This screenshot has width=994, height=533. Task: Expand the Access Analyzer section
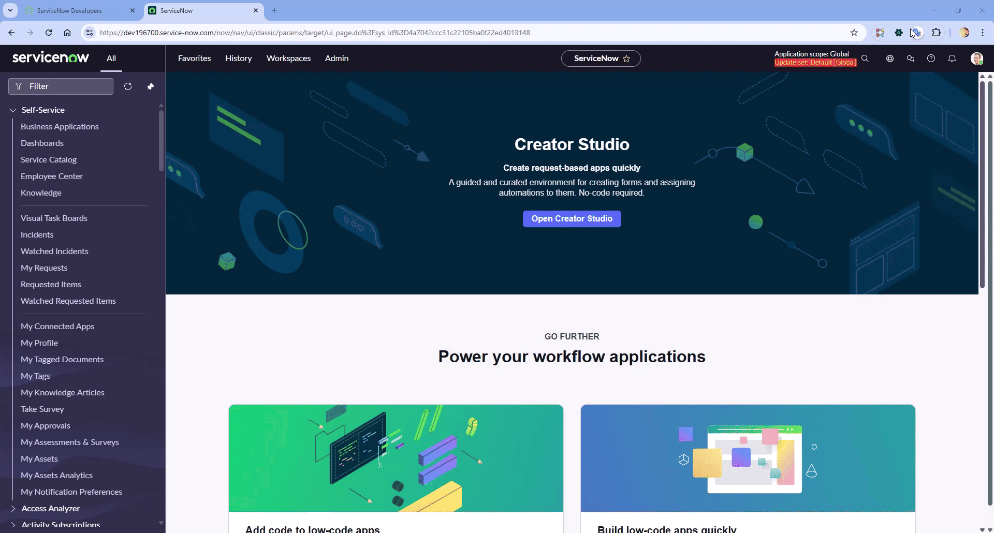(x=13, y=509)
